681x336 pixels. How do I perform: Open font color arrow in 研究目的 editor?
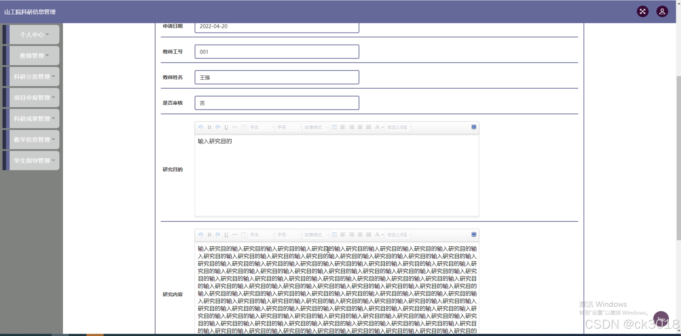tap(382, 127)
